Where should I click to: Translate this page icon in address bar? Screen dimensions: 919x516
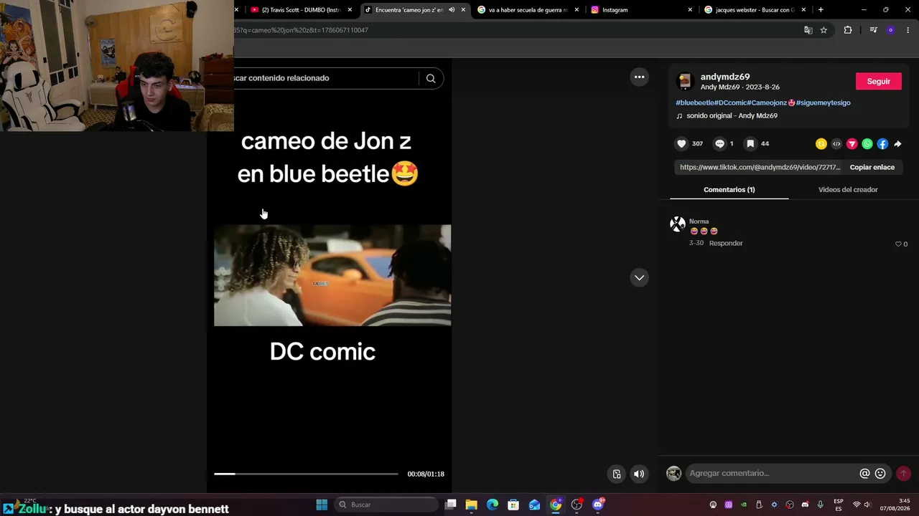click(x=808, y=30)
